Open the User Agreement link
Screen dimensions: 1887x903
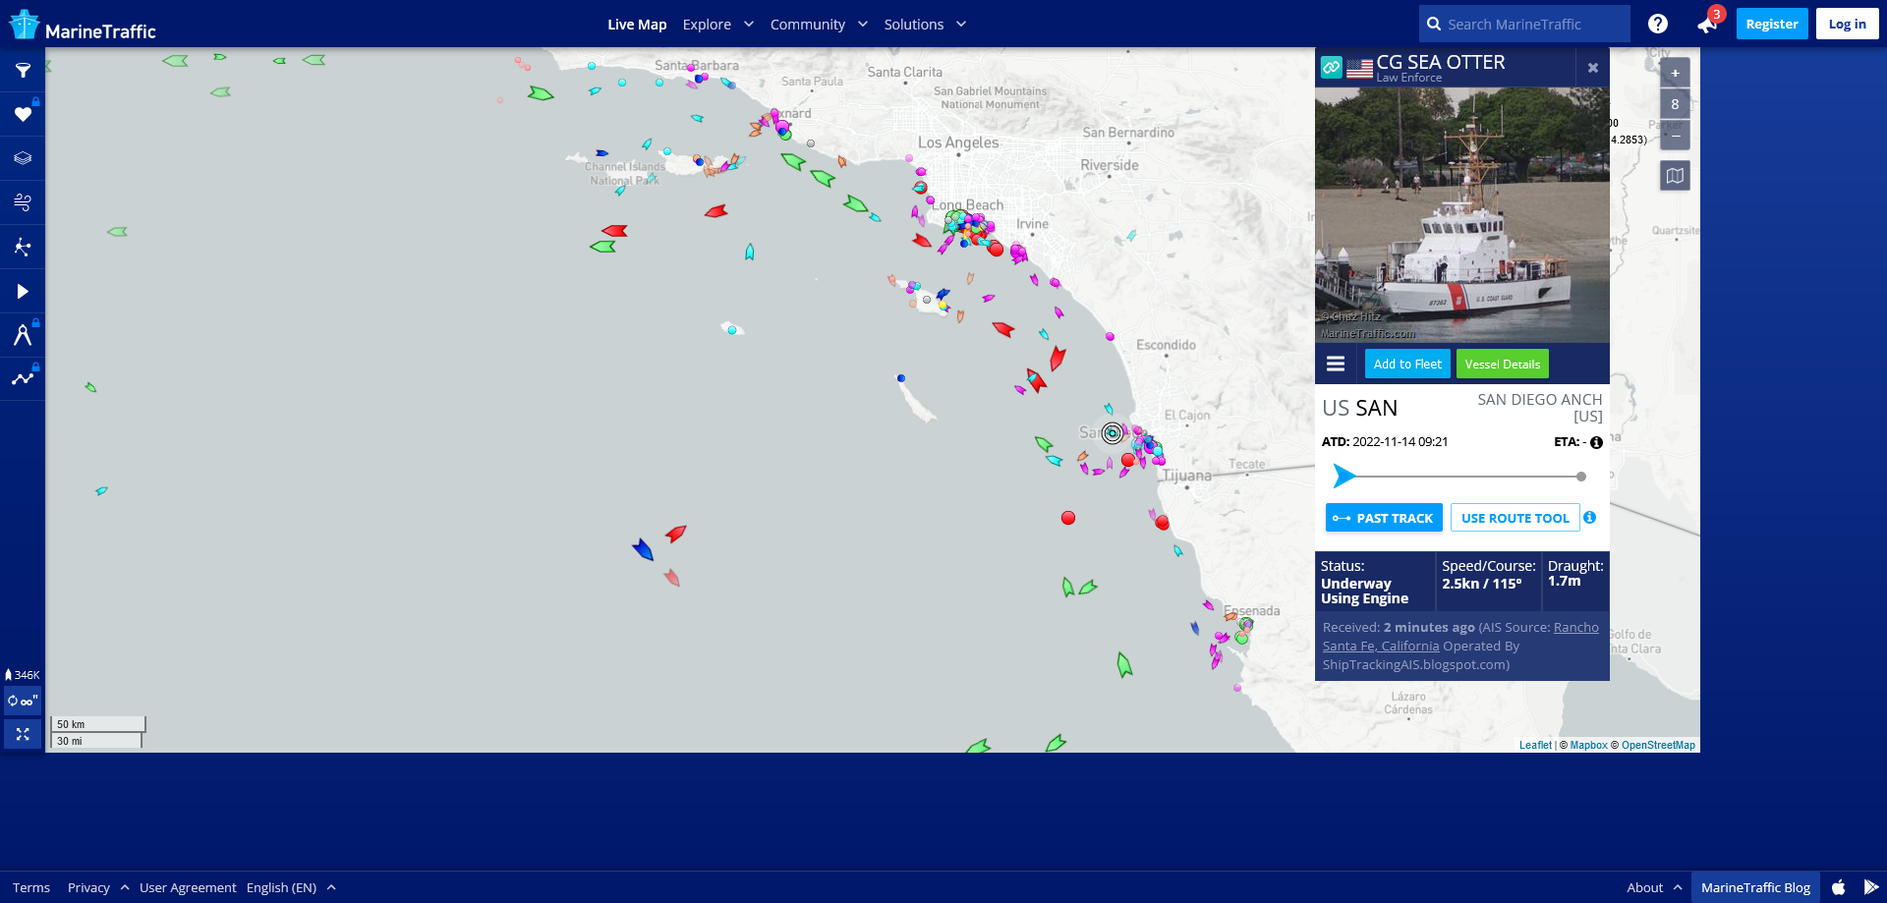(x=188, y=887)
